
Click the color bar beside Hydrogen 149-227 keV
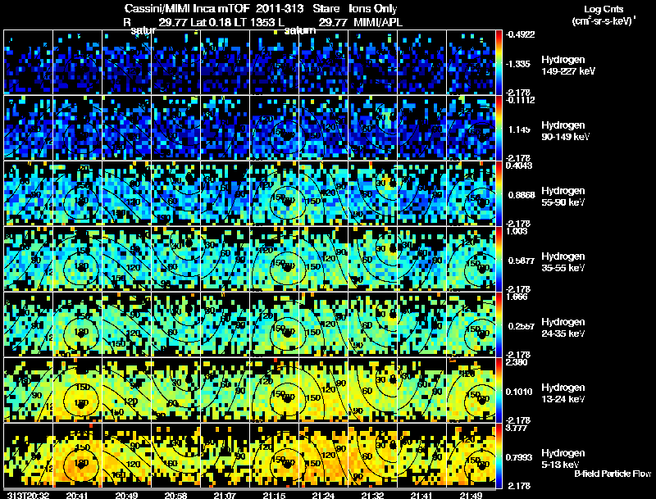(x=499, y=62)
